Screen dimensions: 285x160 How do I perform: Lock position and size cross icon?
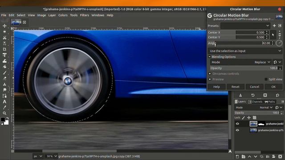click(x=249, y=118)
